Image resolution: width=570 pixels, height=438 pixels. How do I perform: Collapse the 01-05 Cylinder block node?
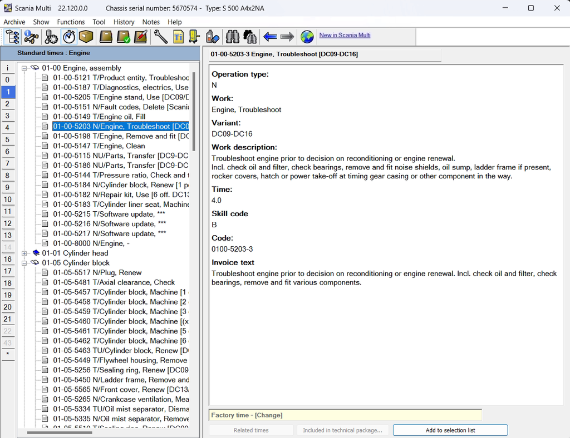(24, 263)
